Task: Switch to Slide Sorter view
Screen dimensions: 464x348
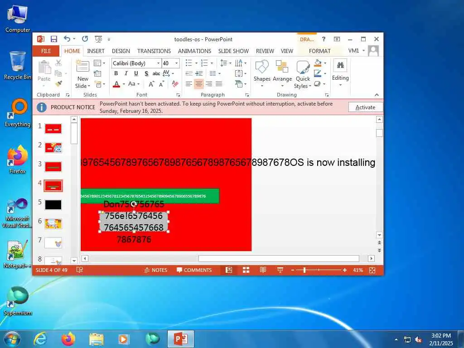Action: click(246, 270)
